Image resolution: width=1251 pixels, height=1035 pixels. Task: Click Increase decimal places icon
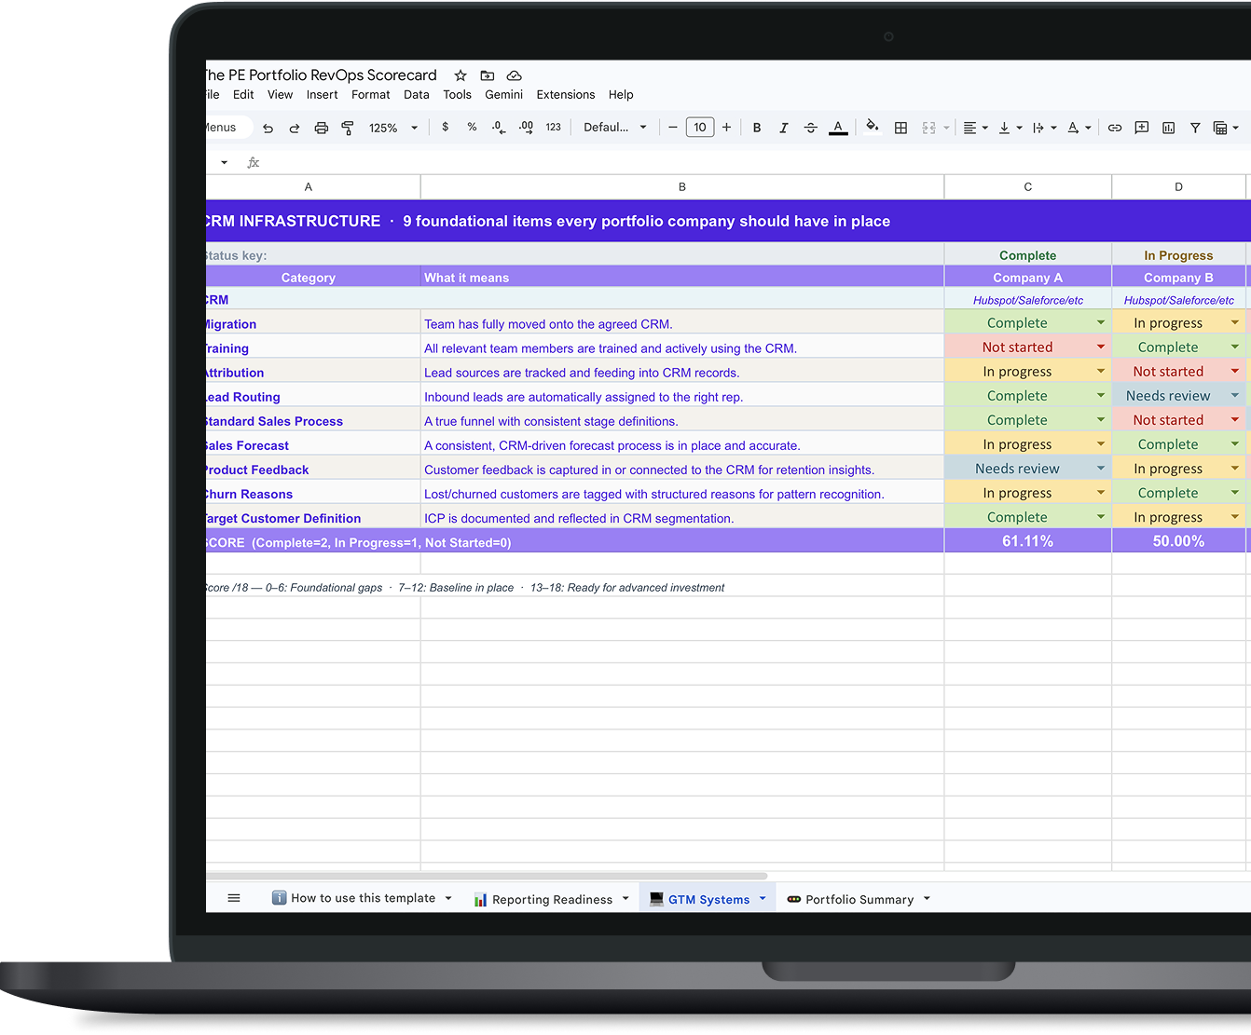click(526, 128)
